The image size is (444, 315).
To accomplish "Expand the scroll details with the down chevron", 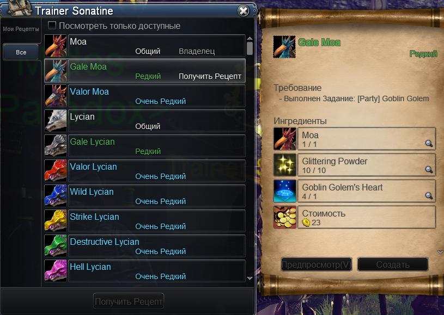I will [x=440, y=252].
